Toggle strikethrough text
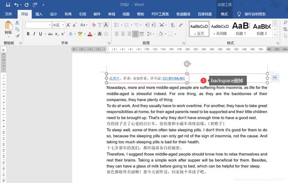This screenshot has width=288, height=183. [51, 34]
